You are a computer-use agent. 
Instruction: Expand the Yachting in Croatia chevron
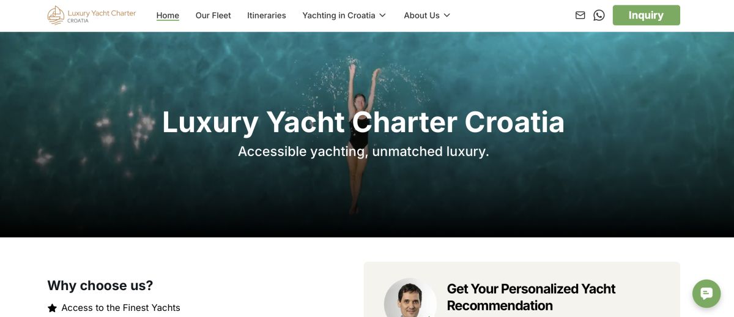383,15
